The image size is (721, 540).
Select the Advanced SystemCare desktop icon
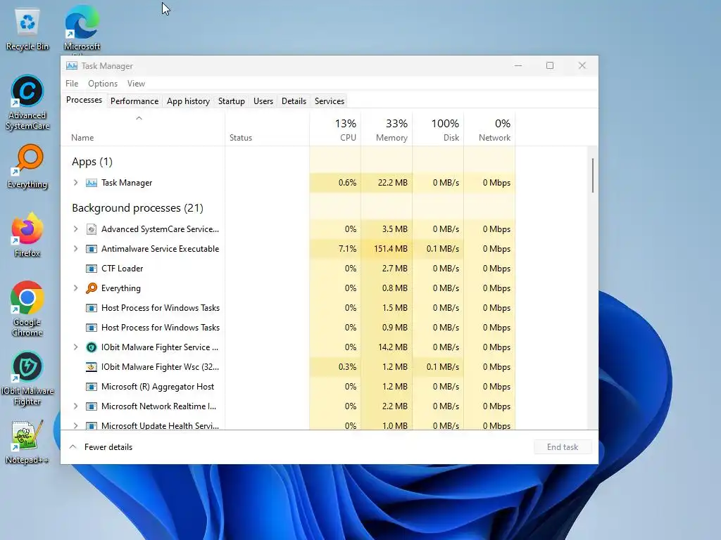pyautogui.click(x=27, y=103)
